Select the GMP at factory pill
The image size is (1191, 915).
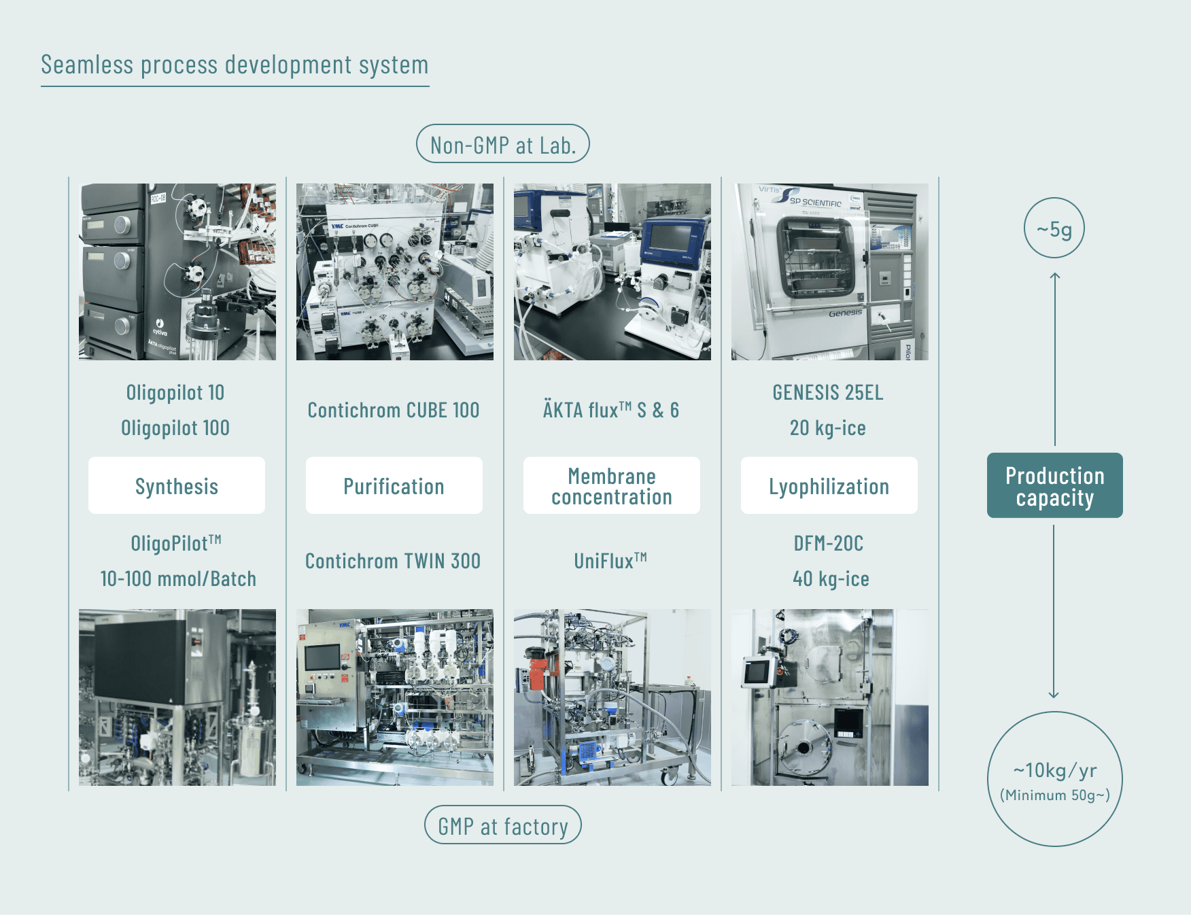[503, 825]
